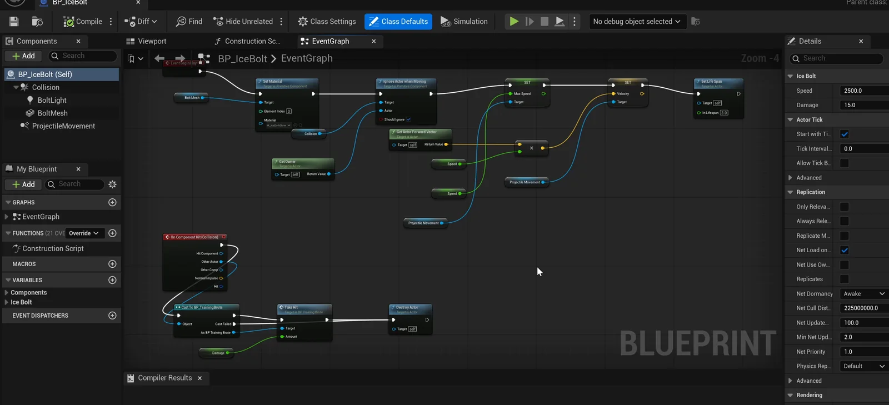Add a new graph with plus icon

112,203
